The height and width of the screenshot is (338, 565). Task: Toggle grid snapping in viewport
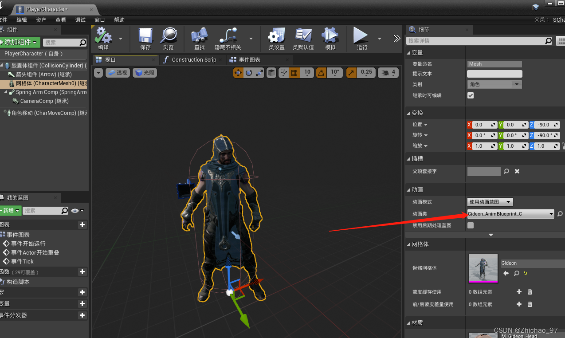point(294,73)
